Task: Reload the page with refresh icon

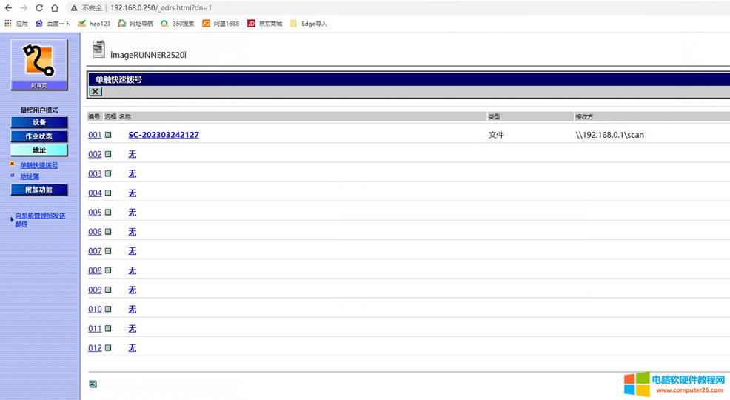Action: click(x=39, y=8)
